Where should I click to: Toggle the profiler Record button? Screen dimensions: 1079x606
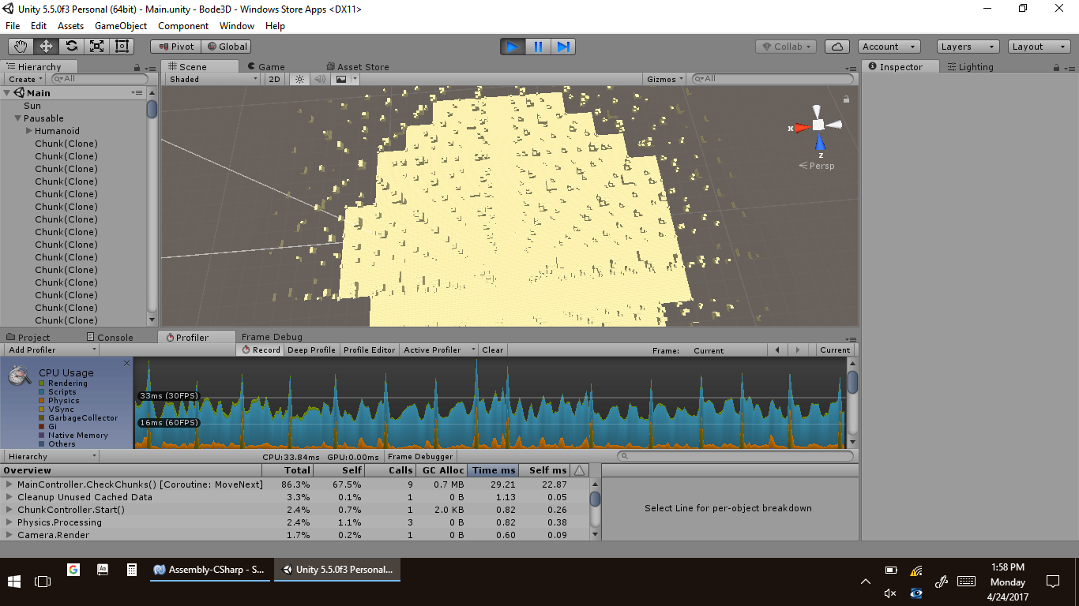(261, 350)
